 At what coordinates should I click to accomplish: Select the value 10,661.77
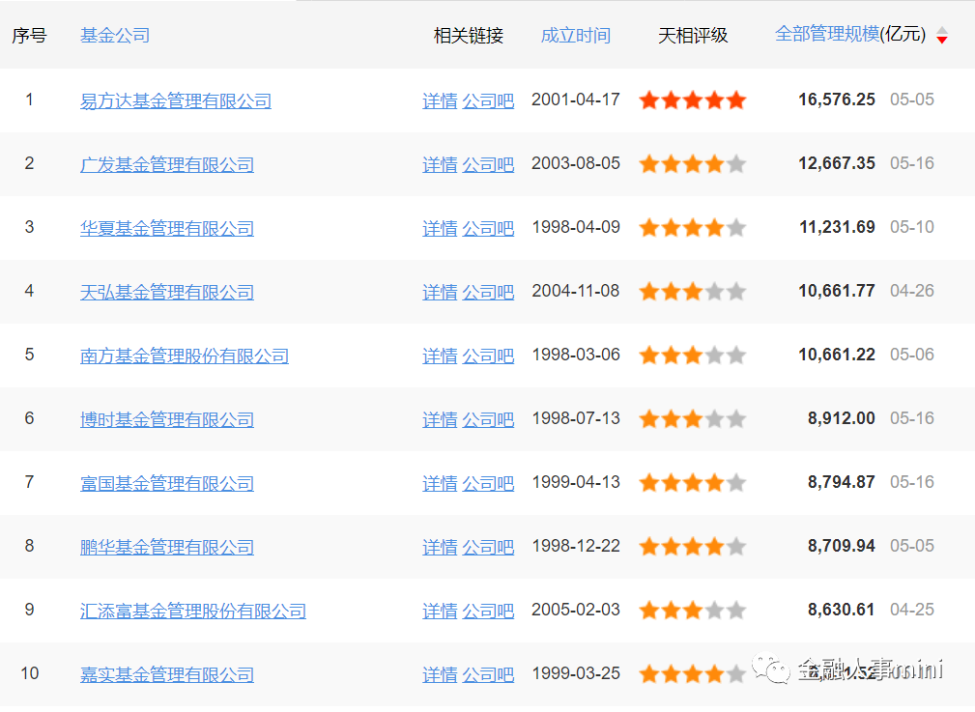coord(837,291)
